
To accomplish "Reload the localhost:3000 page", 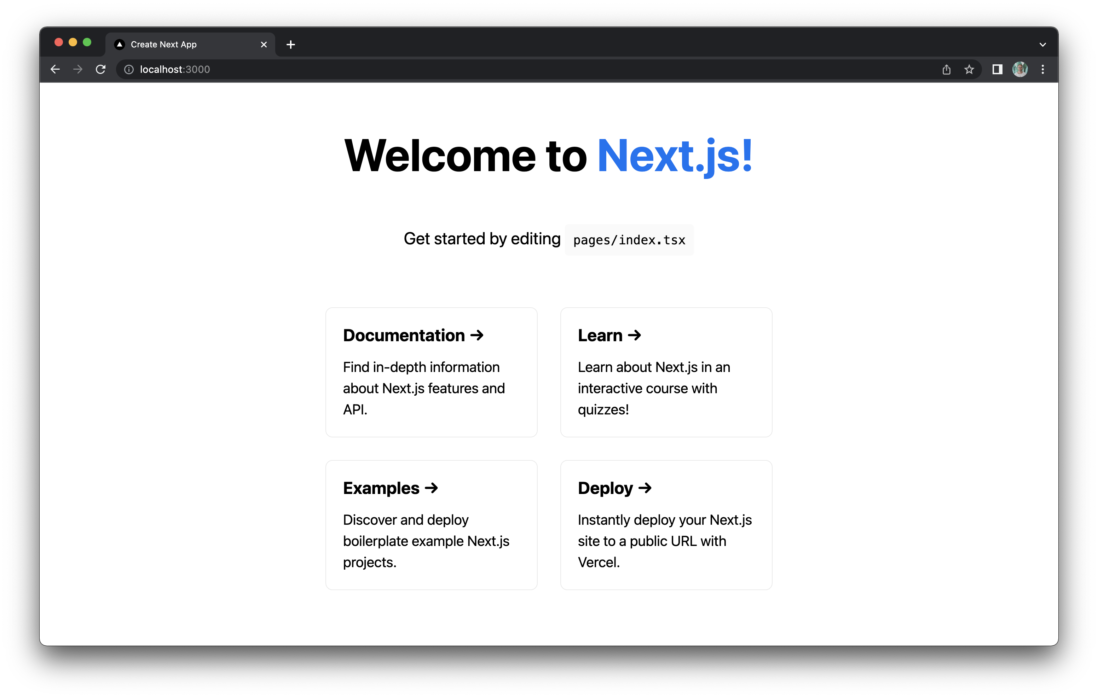I will tap(101, 69).
